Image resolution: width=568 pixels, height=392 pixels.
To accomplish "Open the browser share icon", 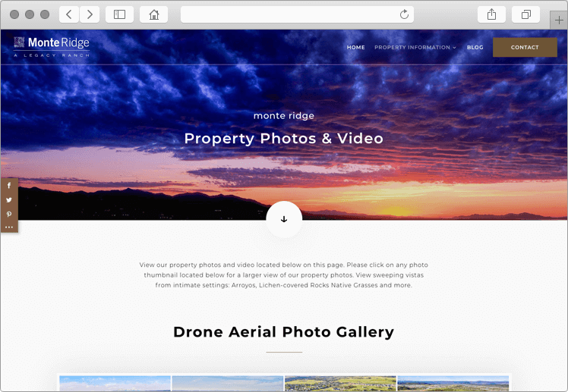I will coord(491,14).
